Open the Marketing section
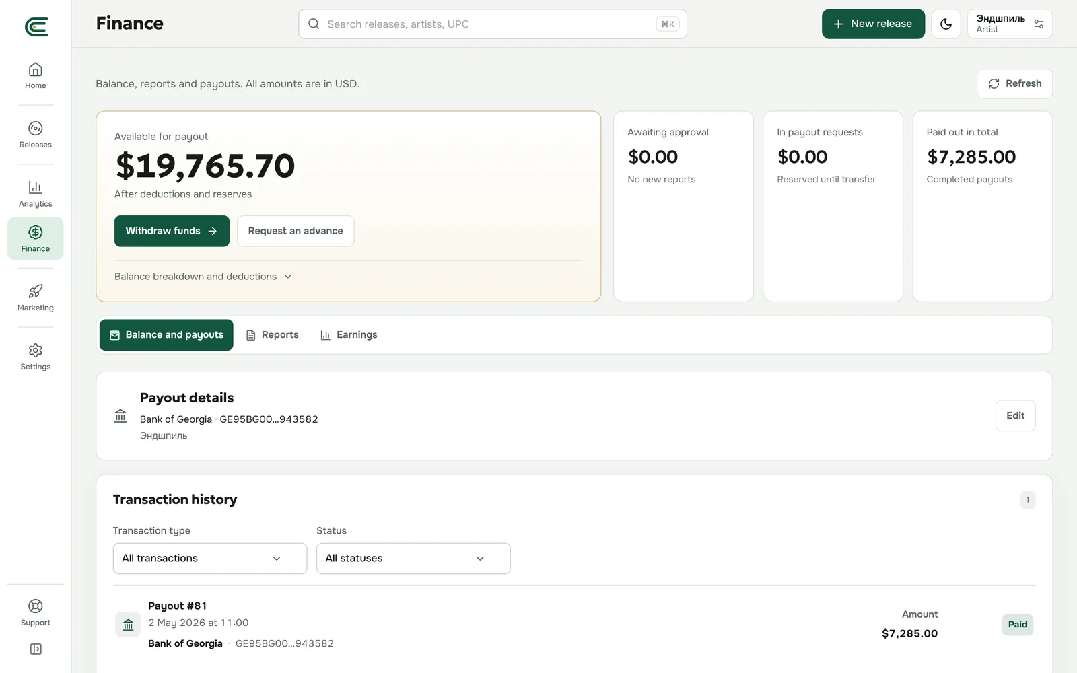The image size is (1077, 673). click(x=36, y=298)
